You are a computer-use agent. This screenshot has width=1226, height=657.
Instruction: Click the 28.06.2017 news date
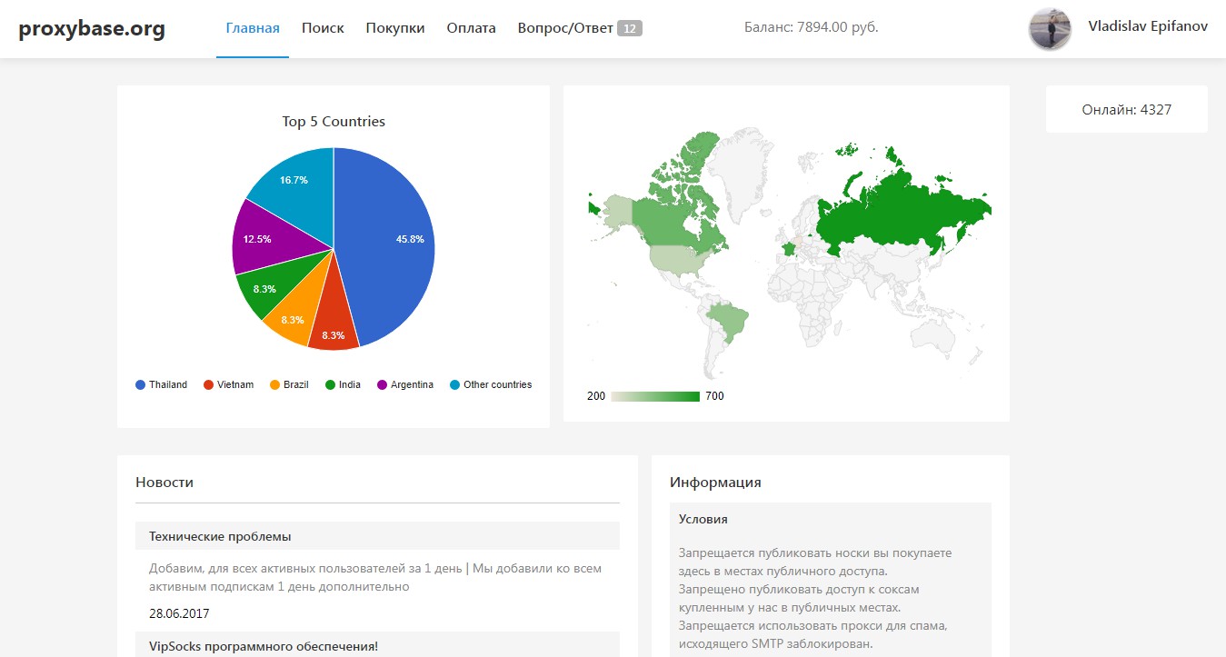179,613
